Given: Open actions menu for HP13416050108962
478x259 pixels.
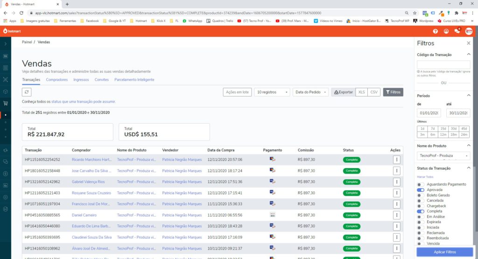Looking at the screenshot, I should [x=396, y=248].
